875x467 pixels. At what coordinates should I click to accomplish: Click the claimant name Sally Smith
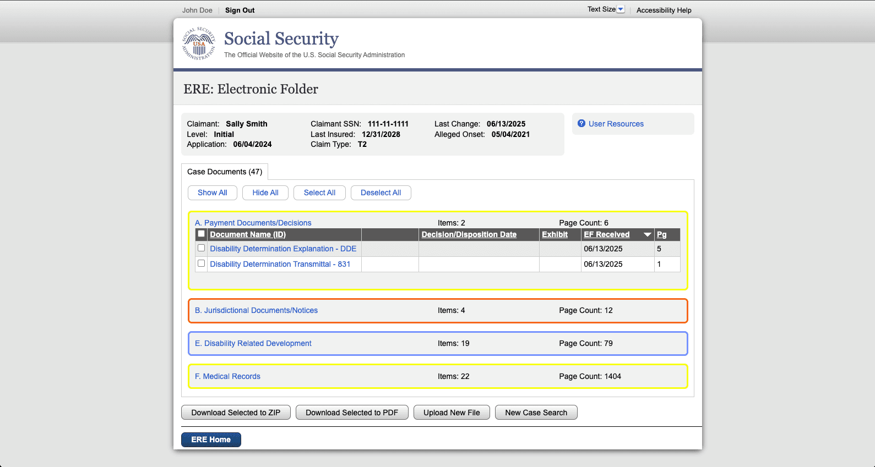point(247,124)
